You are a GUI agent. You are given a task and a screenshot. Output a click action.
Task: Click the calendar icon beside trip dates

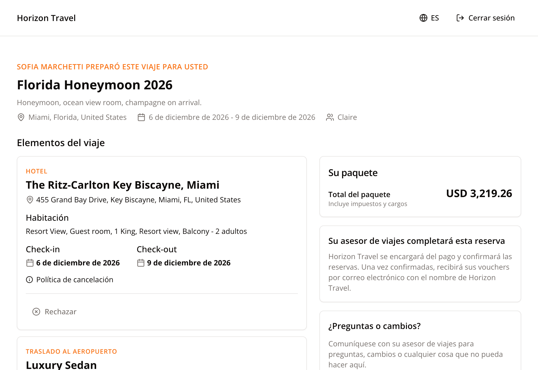141,117
